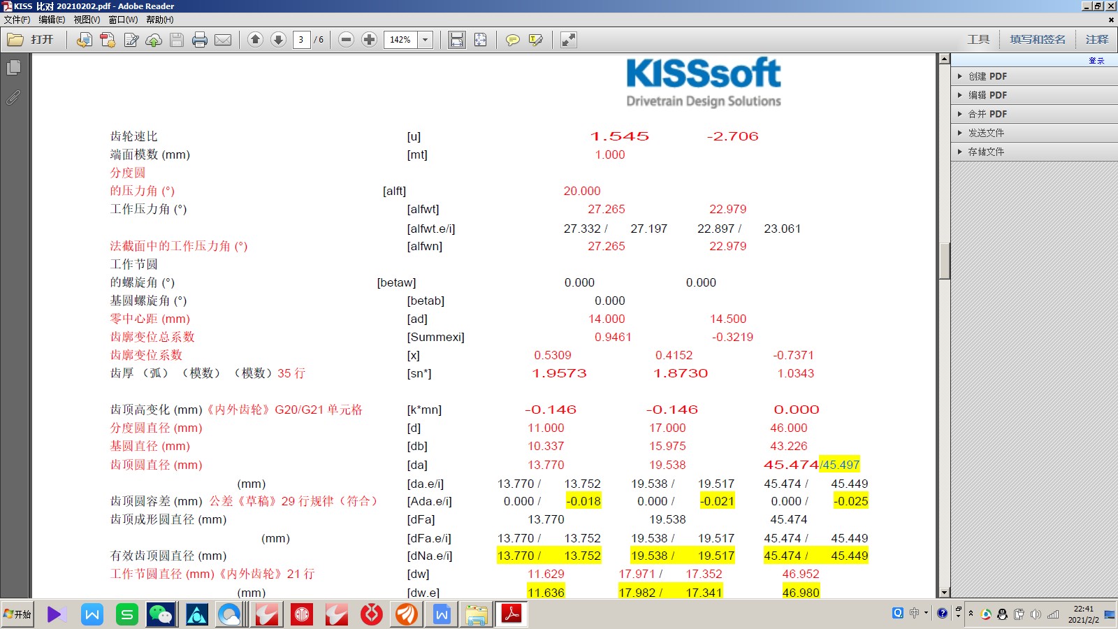
Task: Open the 帮助(H) menu
Action: pyautogui.click(x=160, y=20)
